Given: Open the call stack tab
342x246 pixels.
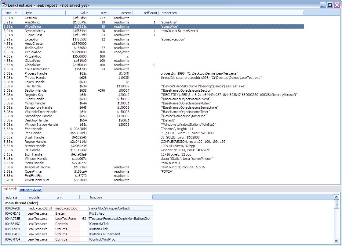Looking at the screenshot, I should pos(10,189).
